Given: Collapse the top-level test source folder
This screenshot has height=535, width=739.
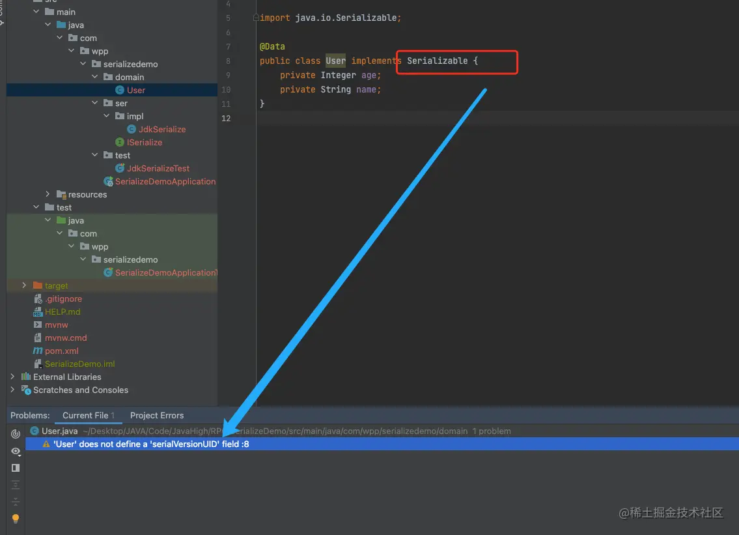Looking at the screenshot, I should coord(36,207).
